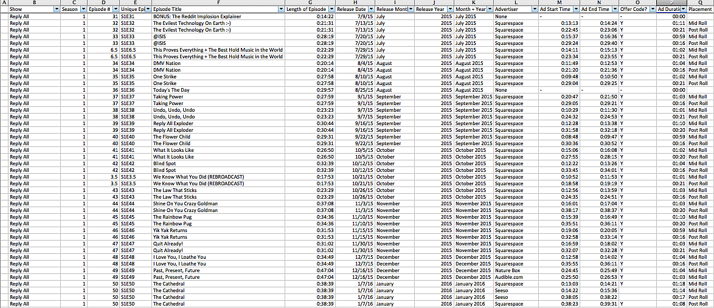Click the Placement header cell
Viewport: 714px width, 308px height.
[x=701, y=9]
